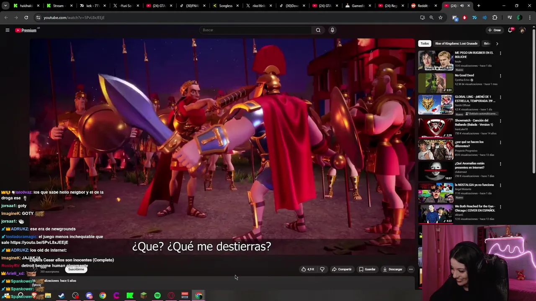
Task: Go back in browser history
Action: coord(6,18)
